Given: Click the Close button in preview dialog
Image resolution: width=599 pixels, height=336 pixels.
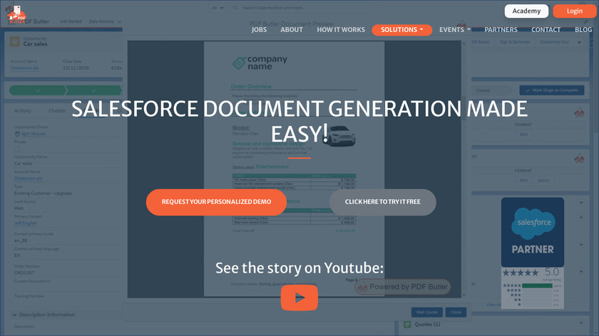Looking at the screenshot, I should click(456, 312).
